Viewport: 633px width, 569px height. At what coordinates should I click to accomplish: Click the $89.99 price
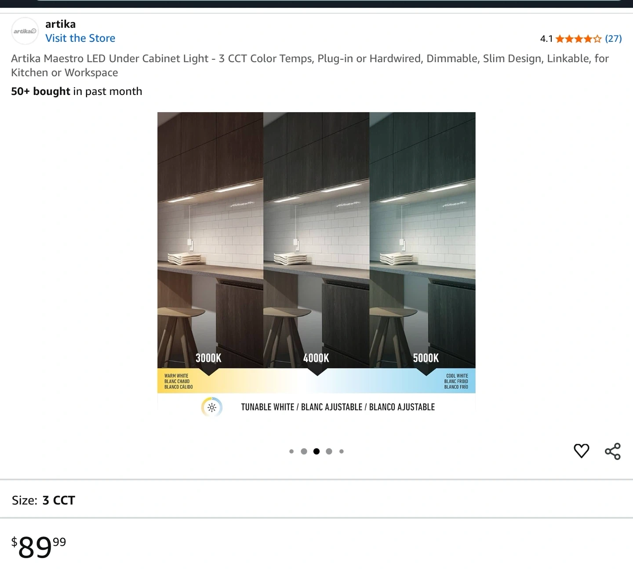[x=39, y=547]
